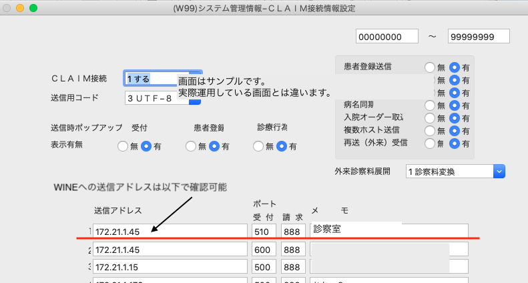Choose 無 for 受付 popup display
Screen dimensions: 528x283
click(123, 146)
